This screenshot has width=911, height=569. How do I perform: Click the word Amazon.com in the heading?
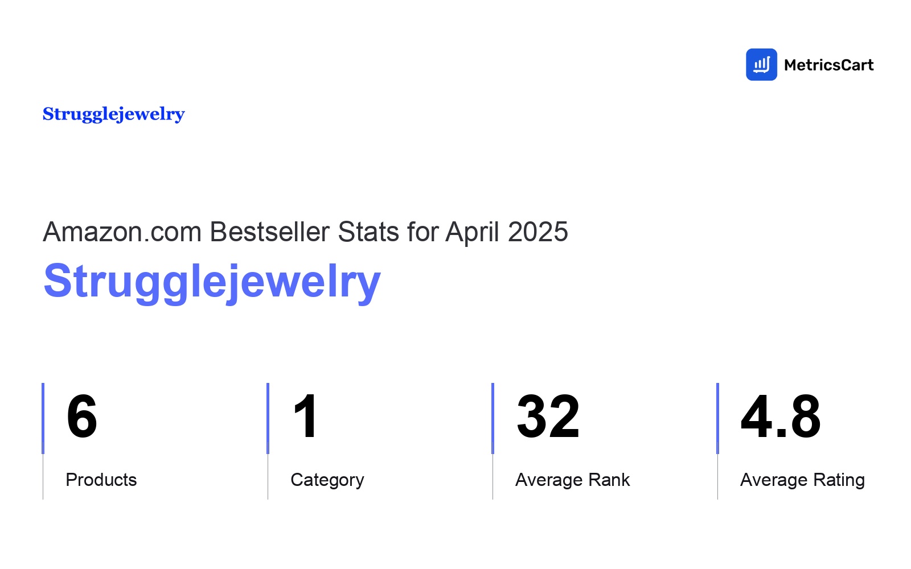(122, 232)
